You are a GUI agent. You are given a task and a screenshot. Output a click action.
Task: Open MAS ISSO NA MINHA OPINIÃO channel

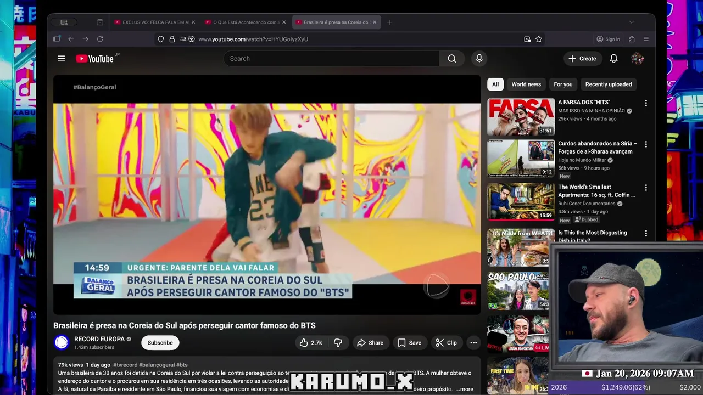click(592, 111)
